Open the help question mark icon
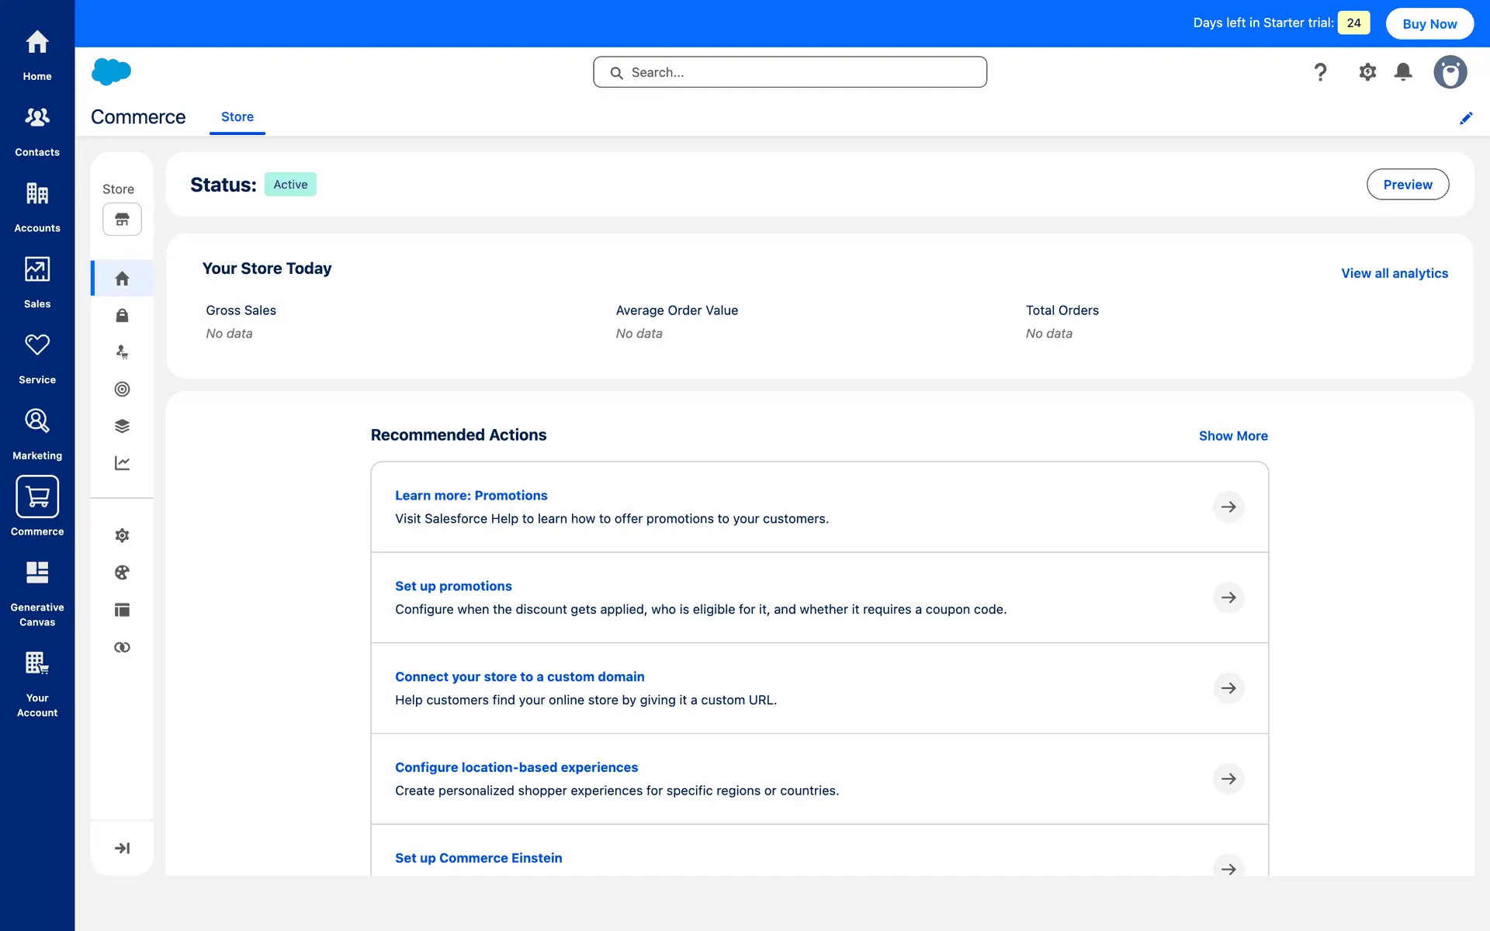The width and height of the screenshot is (1490, 931). [1320, 72]
